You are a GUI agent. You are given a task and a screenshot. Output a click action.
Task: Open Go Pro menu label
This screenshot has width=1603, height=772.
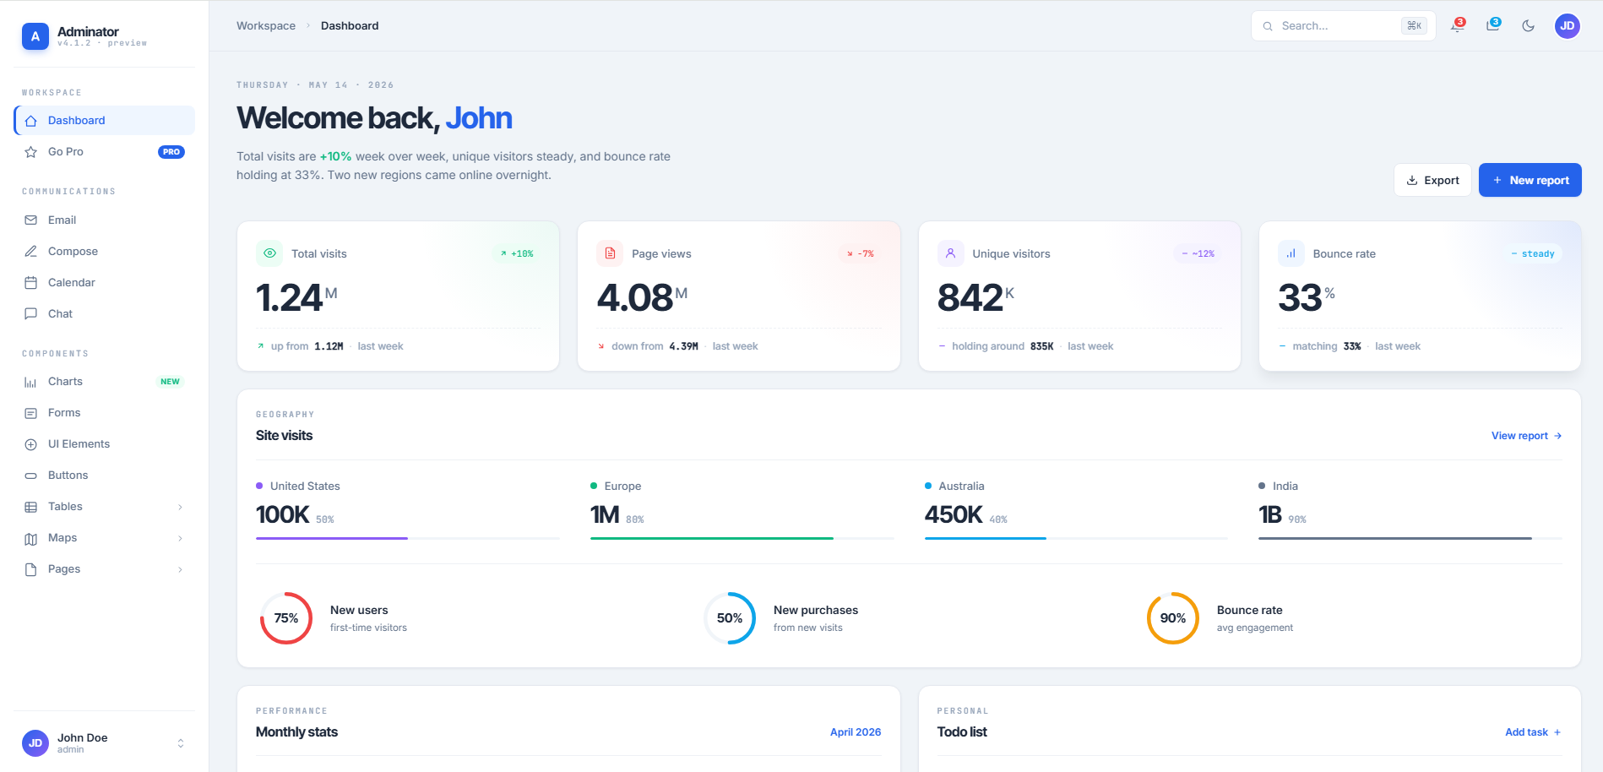point(66,152)
